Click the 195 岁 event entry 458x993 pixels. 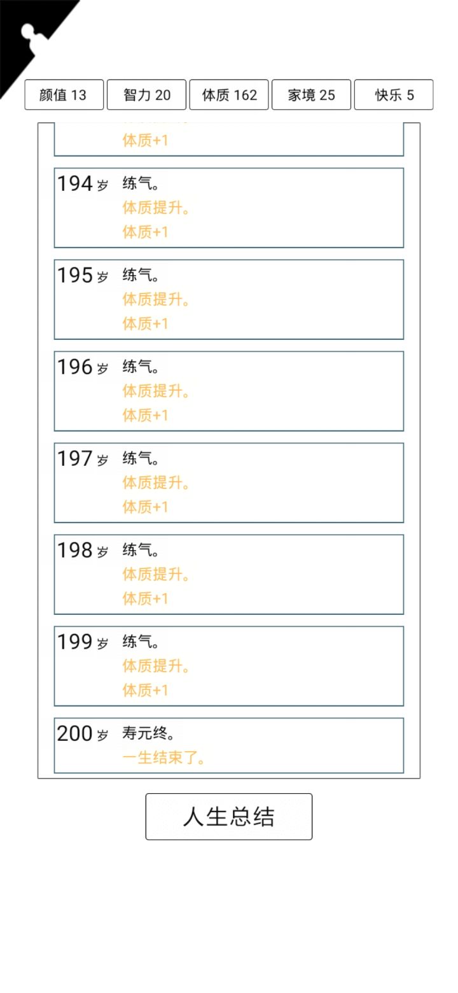coord(229,299)
